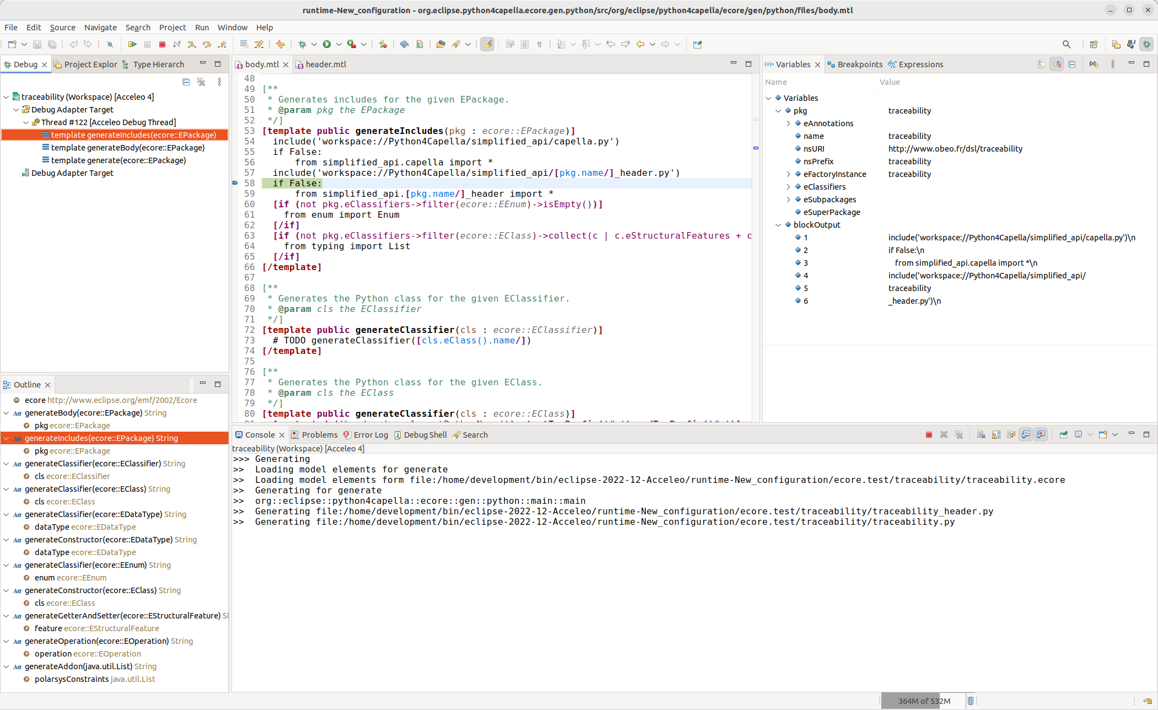Open the Debug view menu via vertical dots
The width and height of the screenshot is (1158, 710).
pyautogui.click(x=220, y=82)
